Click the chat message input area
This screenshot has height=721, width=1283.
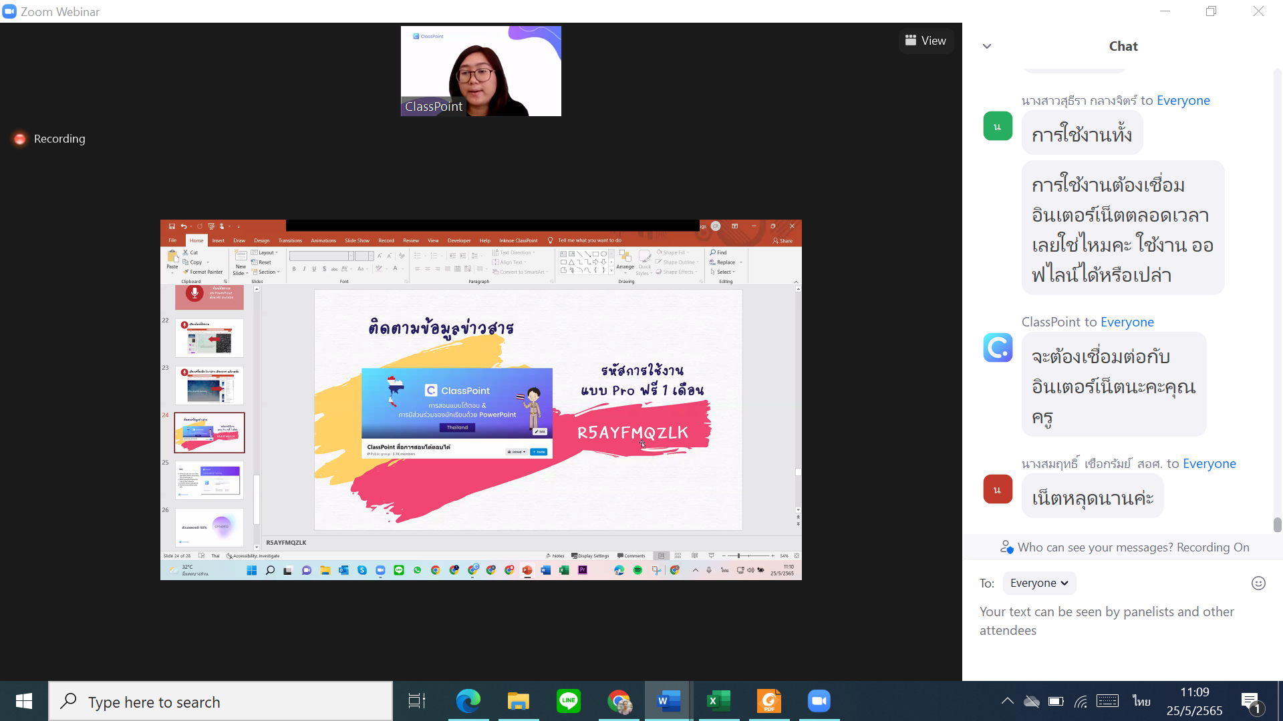[1123, 621]
